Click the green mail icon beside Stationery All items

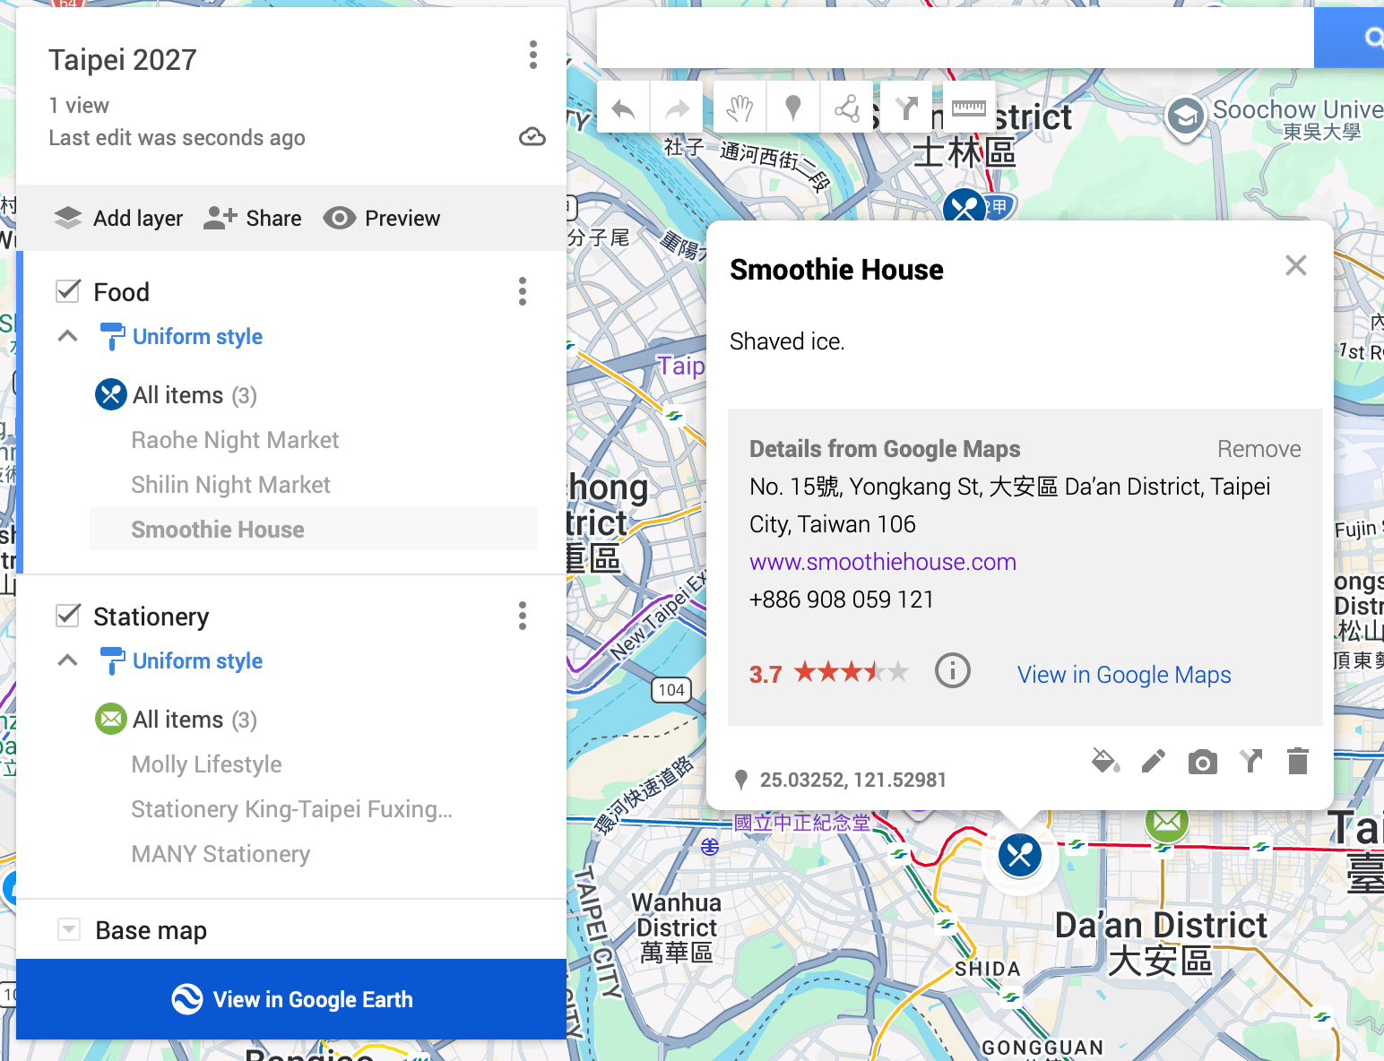click(111, 719)
